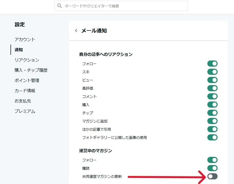Open the カード情報 page
Screen dimensions: 234x184
(25, 91)
